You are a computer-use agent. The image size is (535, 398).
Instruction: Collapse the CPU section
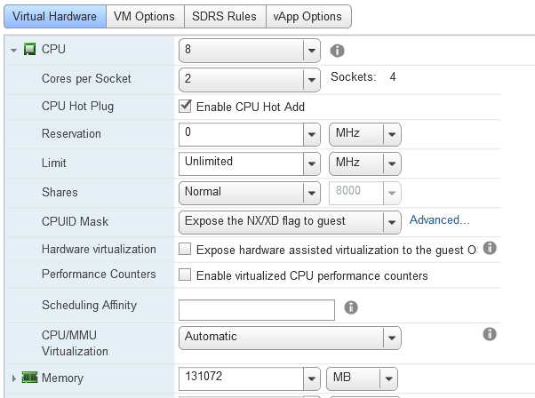[13, 51]
